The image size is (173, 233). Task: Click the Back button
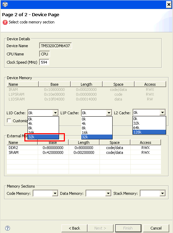[74, 228]
